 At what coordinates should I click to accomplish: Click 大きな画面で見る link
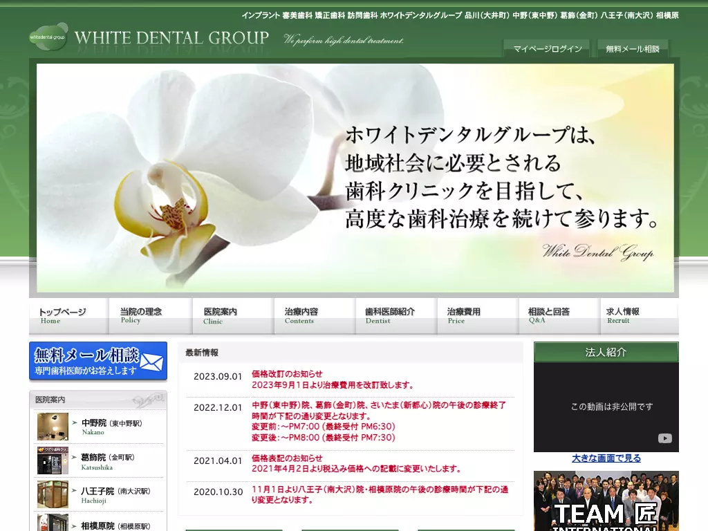point(606,458)
